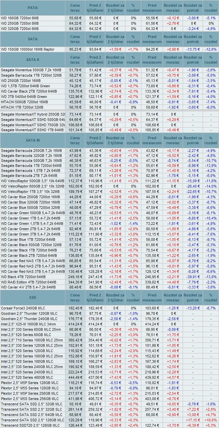Viewport: 219px width, 428px height.
Task: Click the -13,75 € half-year difference
Action: click(193, 49)
